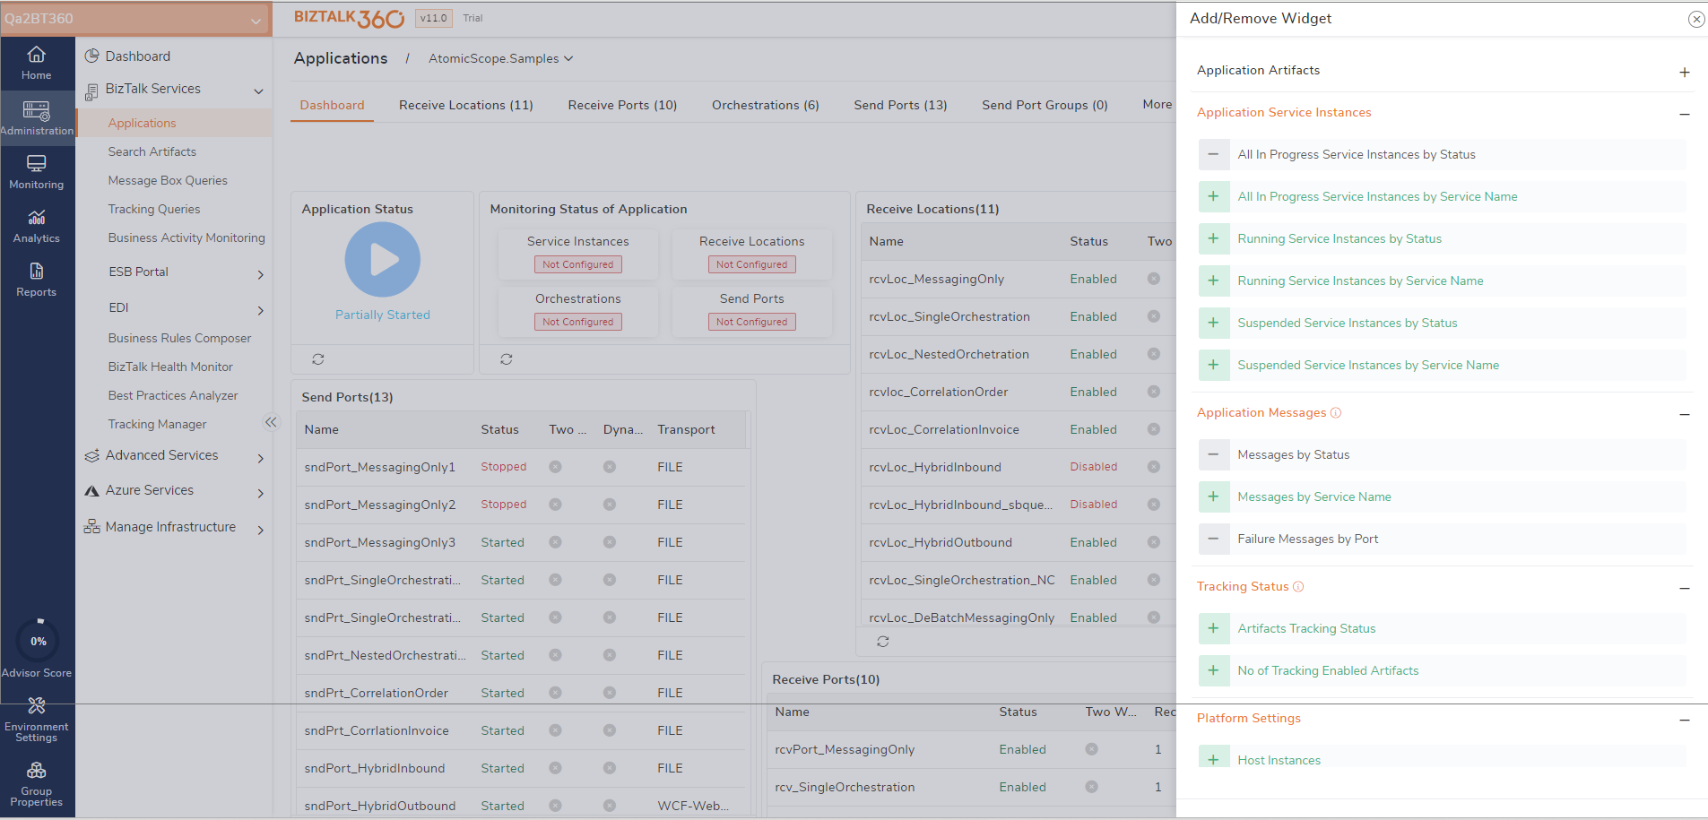Open the Orchestrations (6) tab

point(766,105)
